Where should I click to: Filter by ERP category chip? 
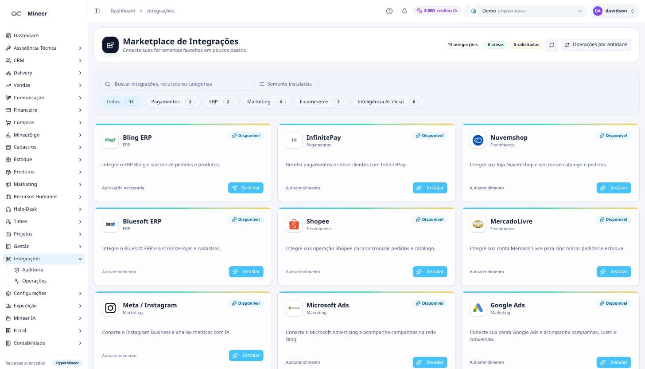[221, 102]
